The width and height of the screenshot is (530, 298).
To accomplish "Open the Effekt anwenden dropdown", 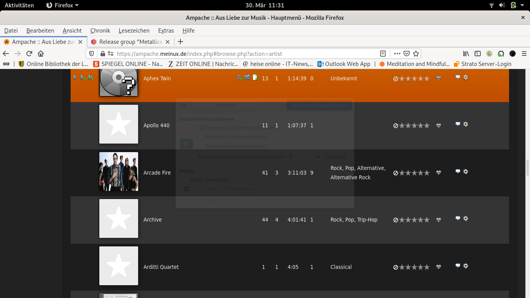I will (x=244, y=200).
